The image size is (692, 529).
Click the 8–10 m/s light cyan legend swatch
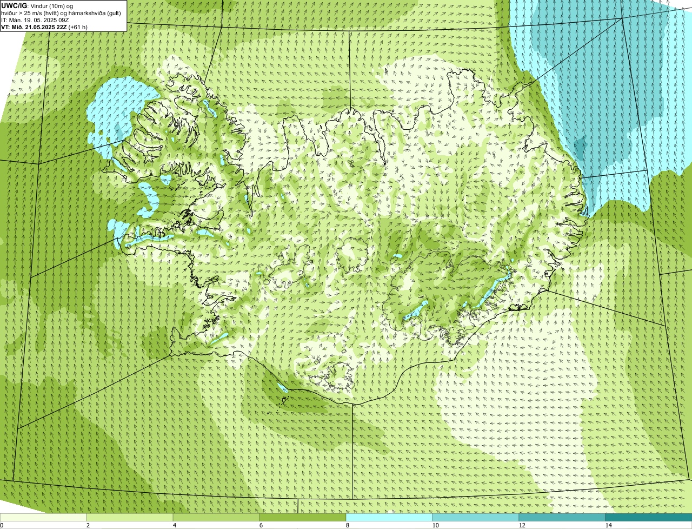[389, 517]
